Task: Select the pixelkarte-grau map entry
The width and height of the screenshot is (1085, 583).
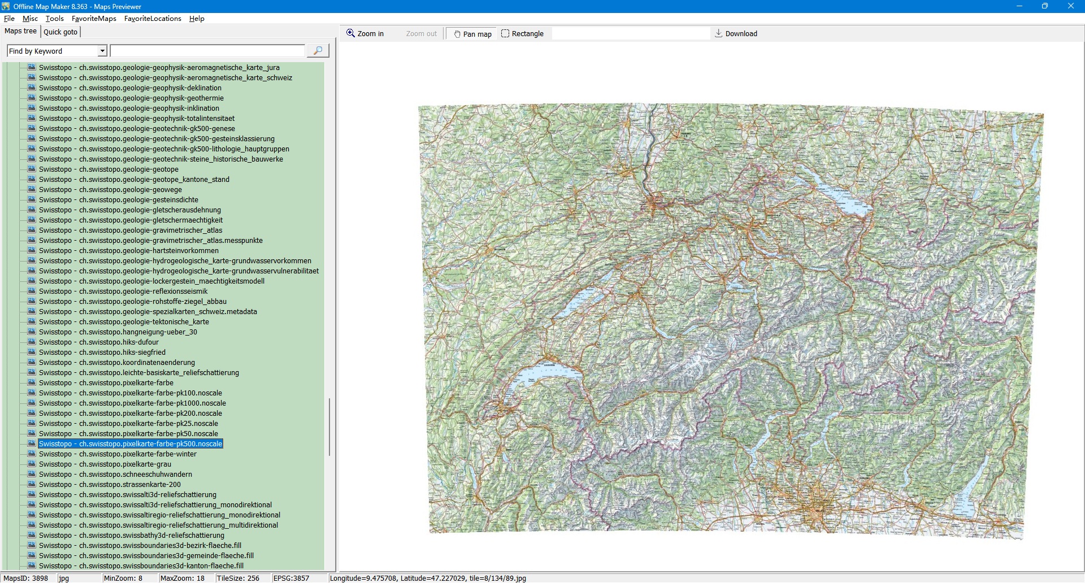Action: [x=105, y=464]
